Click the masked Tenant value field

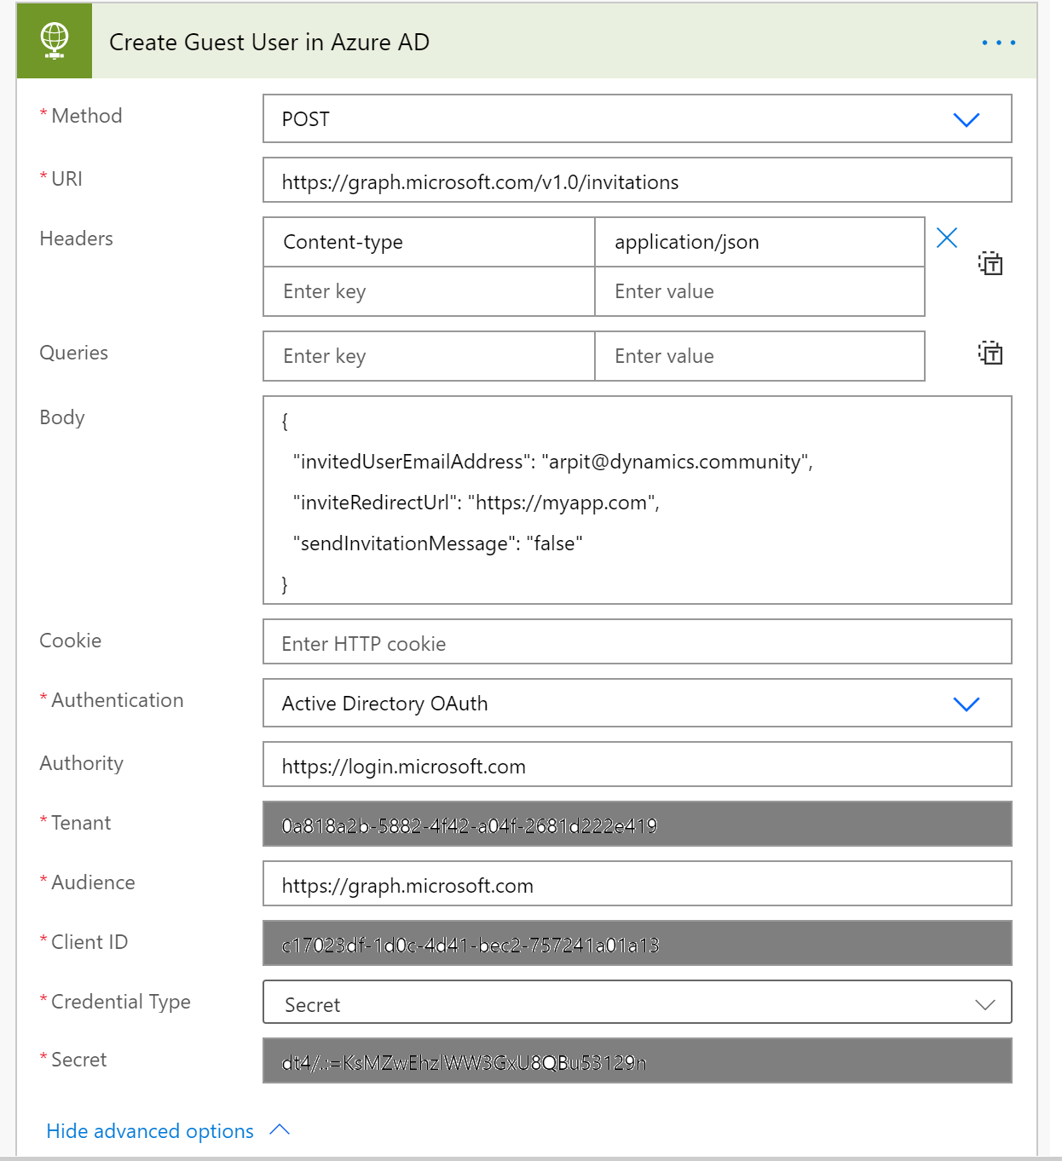click(x=637, y=824)
